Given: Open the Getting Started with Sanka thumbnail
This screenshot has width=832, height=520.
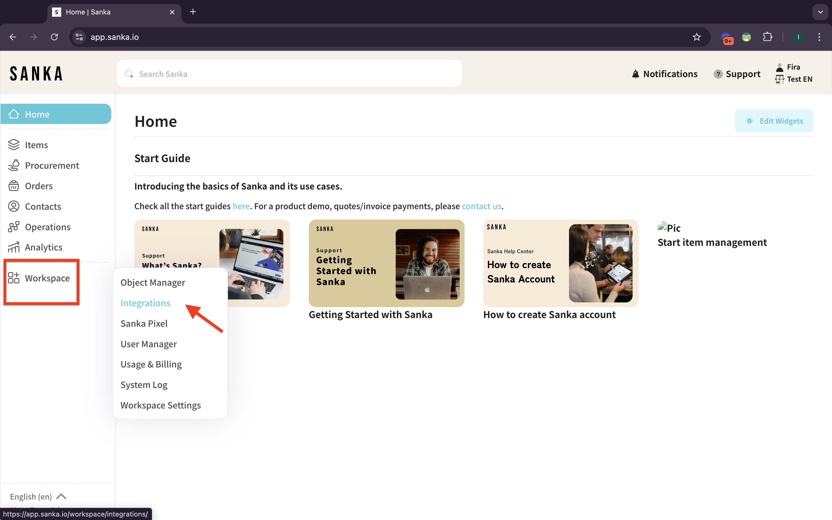Looking at the screenshot, I should click(386, 263).
